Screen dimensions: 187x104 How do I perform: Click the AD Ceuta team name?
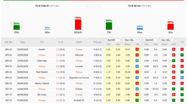pos(42,95)
